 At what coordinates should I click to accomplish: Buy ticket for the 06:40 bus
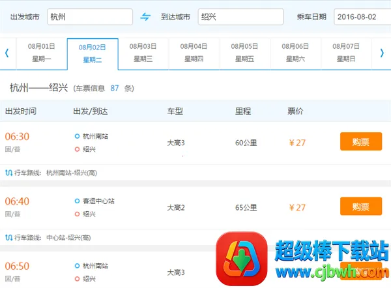pos(361,206)
